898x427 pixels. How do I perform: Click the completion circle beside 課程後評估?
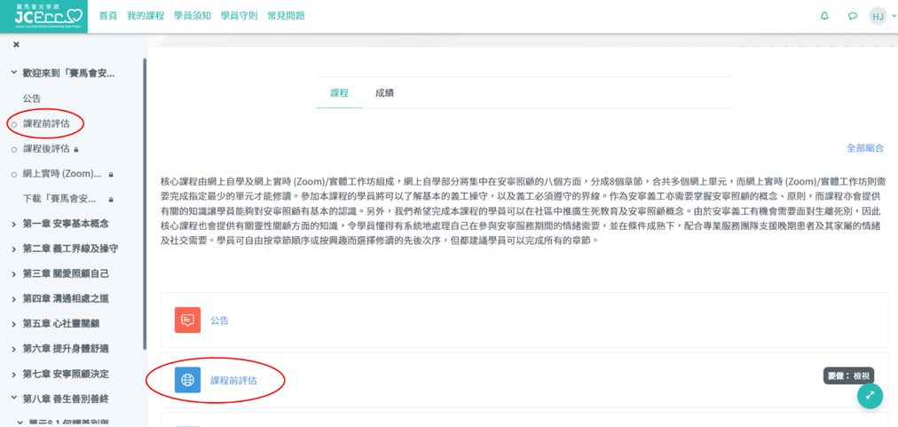point(13,149)
